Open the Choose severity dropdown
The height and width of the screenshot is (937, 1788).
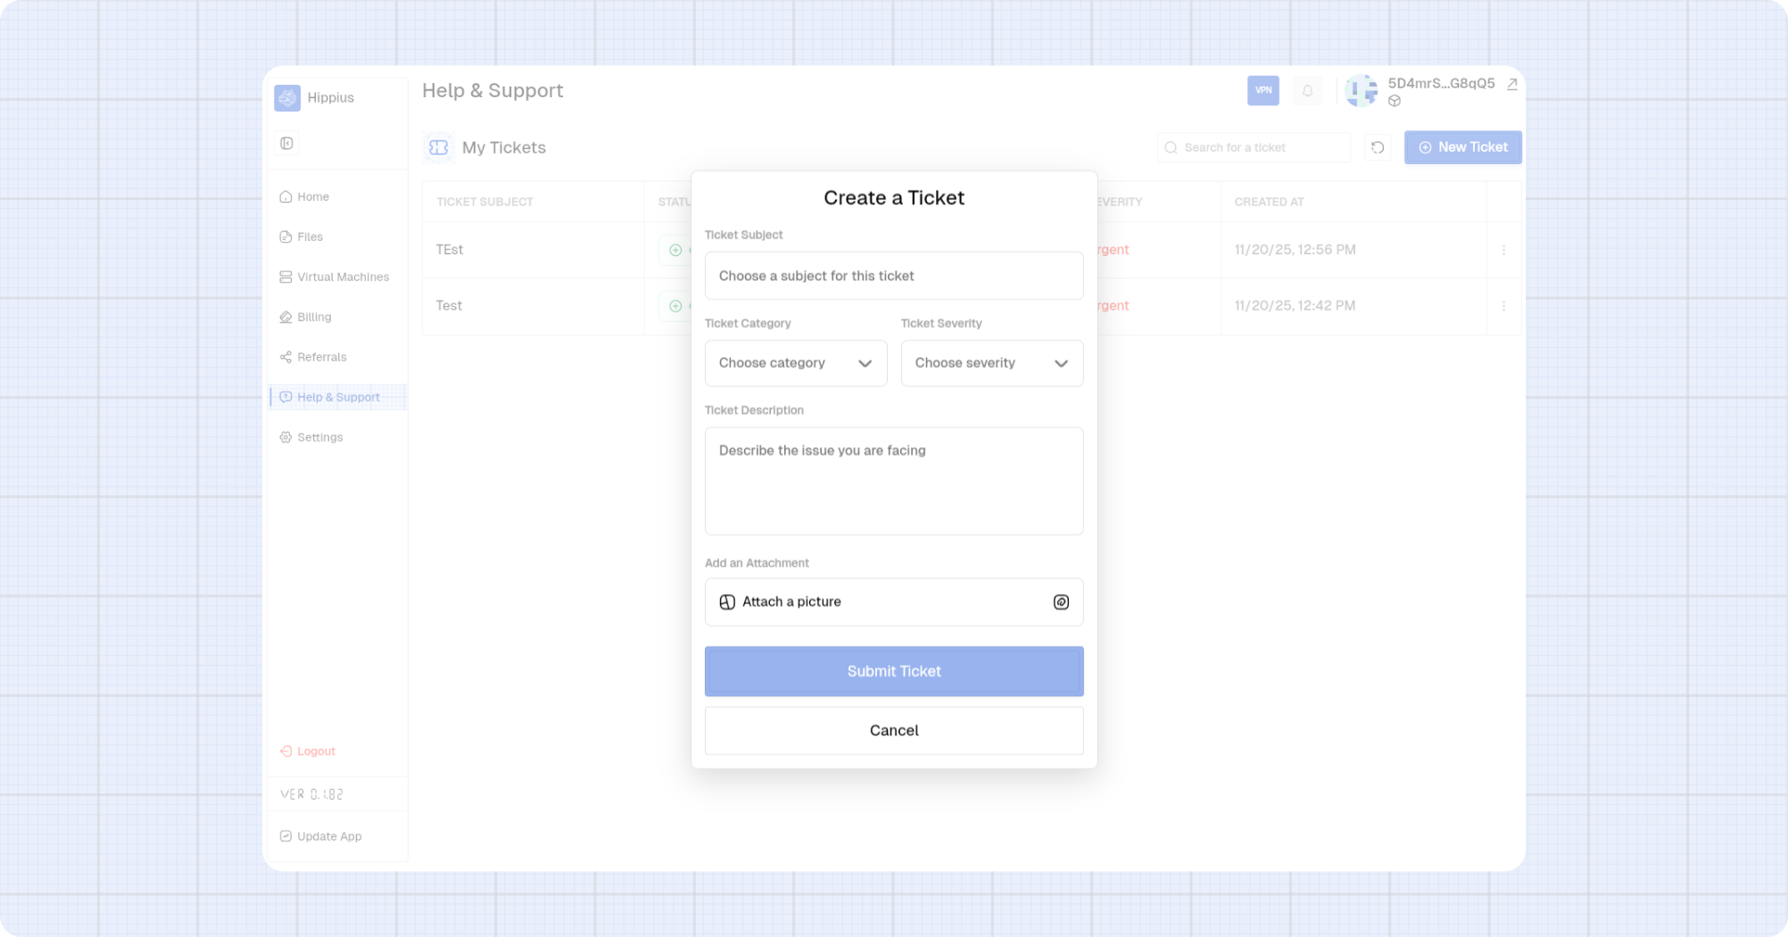(991, 363)
